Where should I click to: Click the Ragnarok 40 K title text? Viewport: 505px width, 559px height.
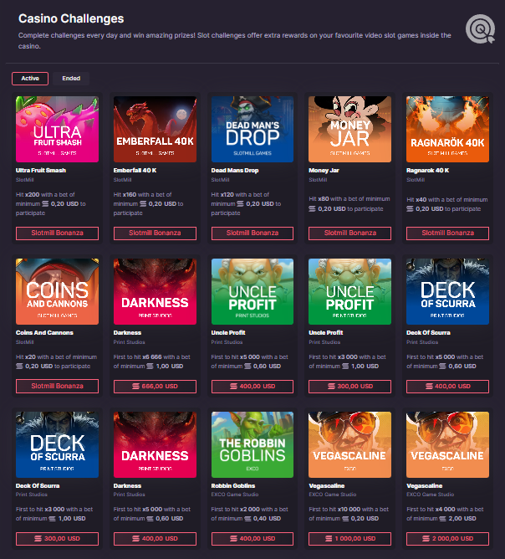click(x=428, y=171)
